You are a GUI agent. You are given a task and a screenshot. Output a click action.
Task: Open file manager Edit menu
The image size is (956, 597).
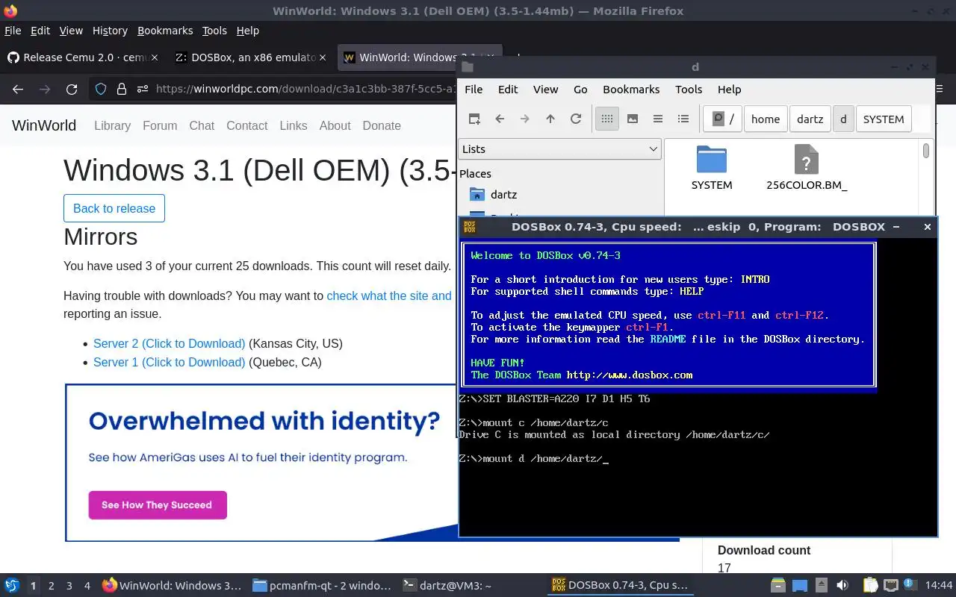pos(508,89)
